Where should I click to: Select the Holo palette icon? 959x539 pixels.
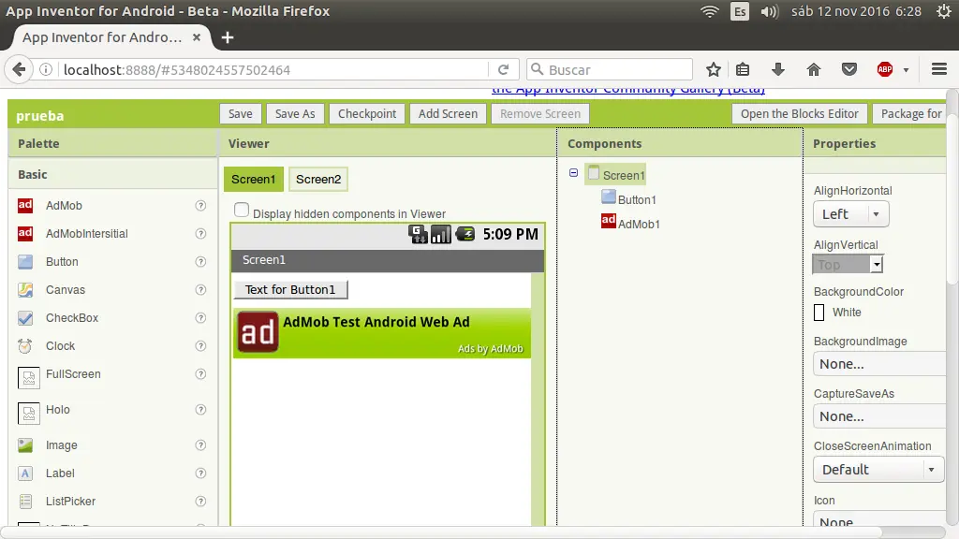(28, 414)
